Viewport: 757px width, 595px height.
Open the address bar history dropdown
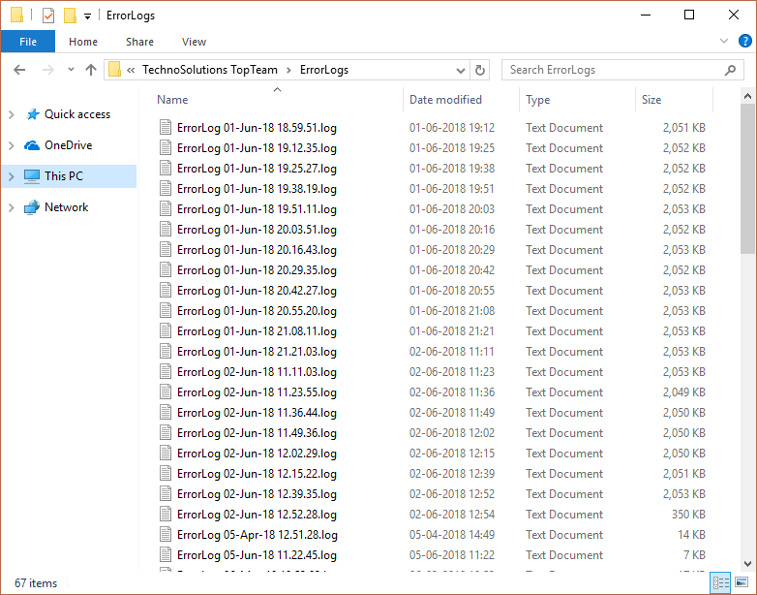[460, 70]
